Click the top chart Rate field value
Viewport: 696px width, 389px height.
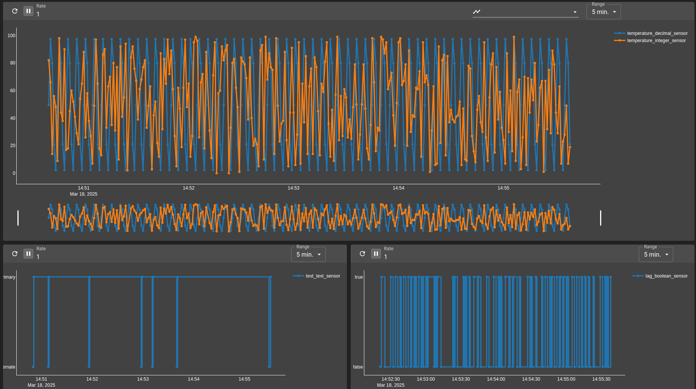tap(38, 14)
